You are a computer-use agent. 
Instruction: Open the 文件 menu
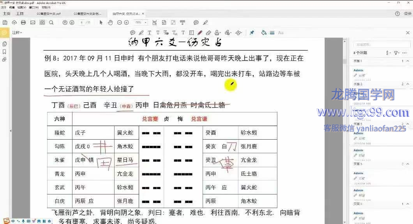pyautogui.click(x=4, y=7)
